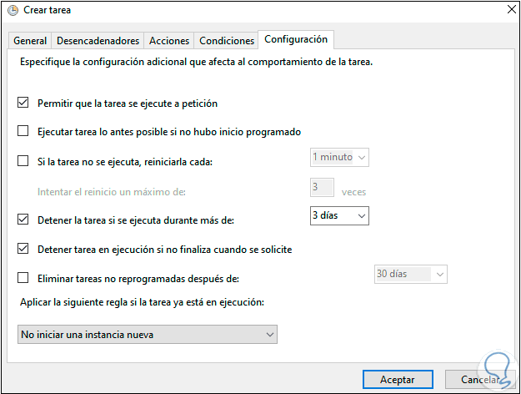Uncheck Permitir que la tarea se ejecute a petición

[x=23, y=104]
